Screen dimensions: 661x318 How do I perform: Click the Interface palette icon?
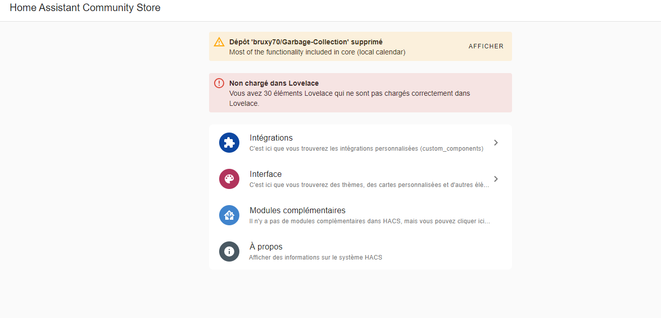coord(229,179)
